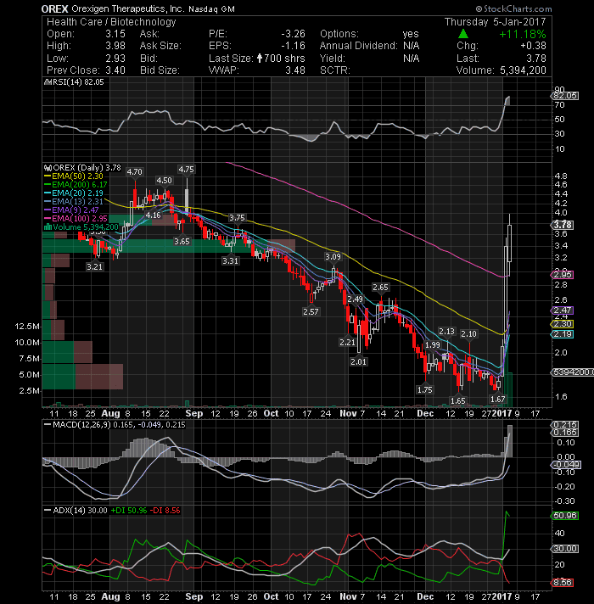
Task: Click the 5394200 volume axis tag
Action: coord(573,372)
